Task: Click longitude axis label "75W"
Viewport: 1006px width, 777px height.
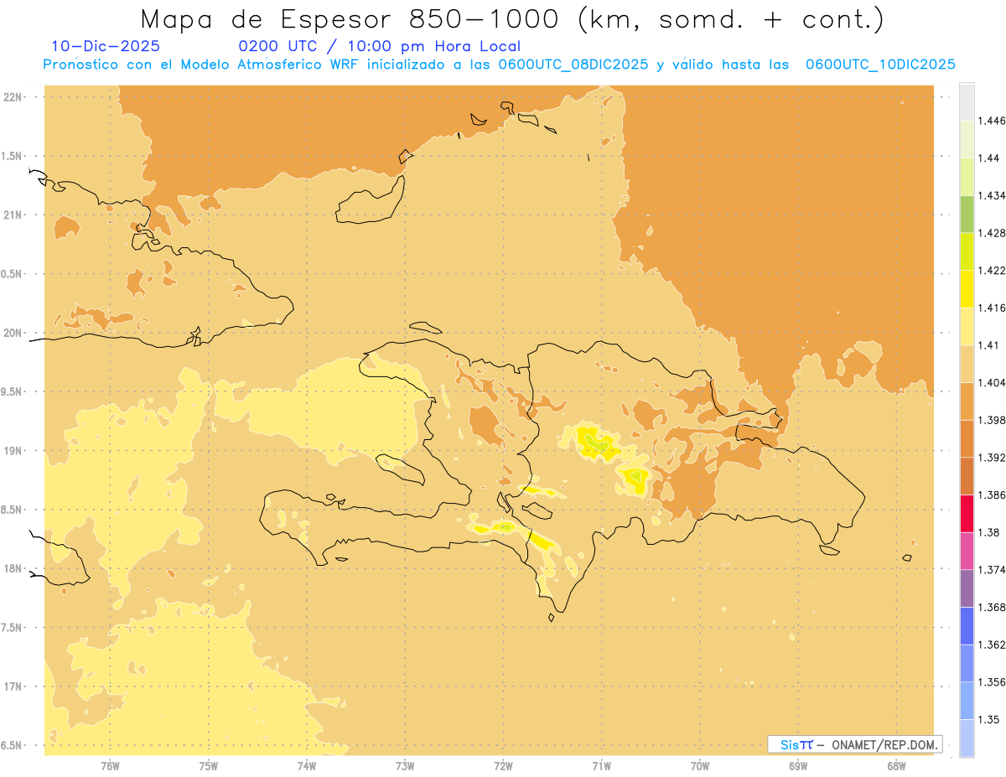Action: click(x=208, y=766)
